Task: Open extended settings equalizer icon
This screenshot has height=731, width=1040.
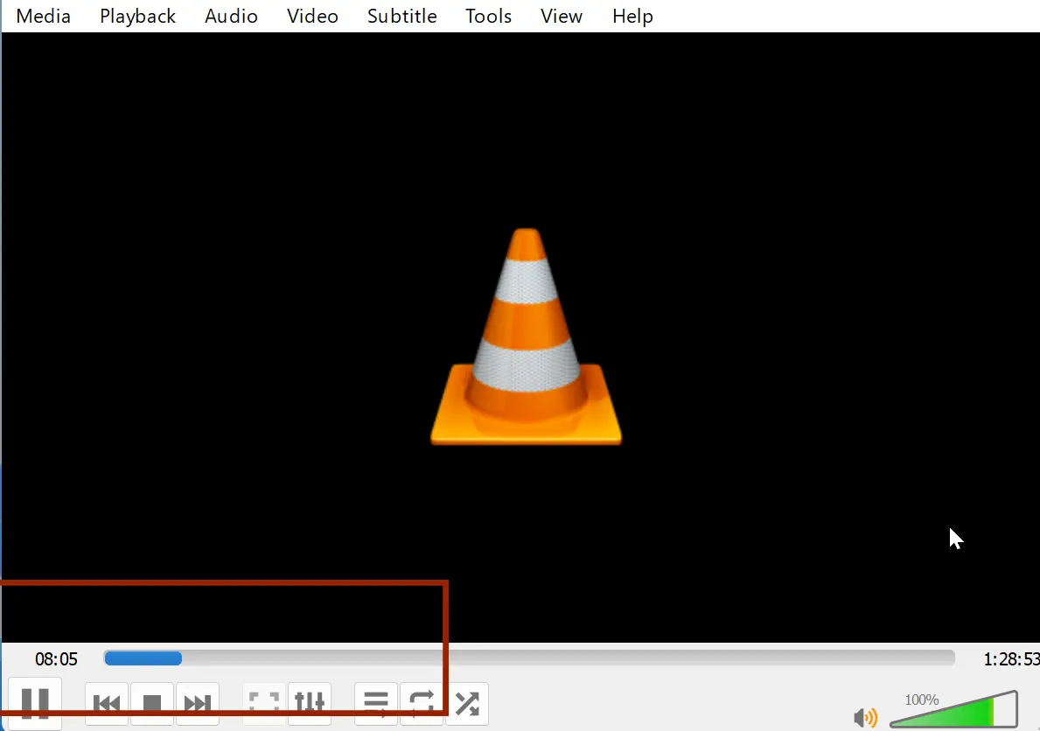Action: (x=310, y=704)
